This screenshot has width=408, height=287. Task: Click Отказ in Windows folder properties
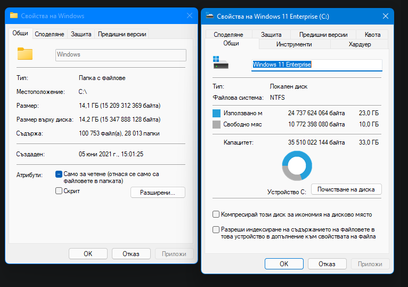click(x=131, y=253)
